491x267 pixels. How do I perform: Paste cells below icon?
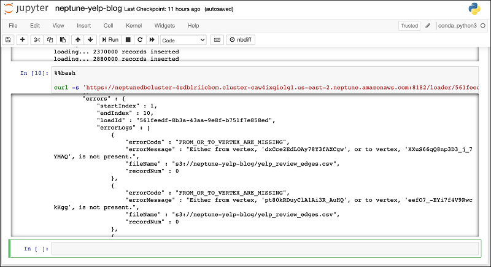click(63, 40)
